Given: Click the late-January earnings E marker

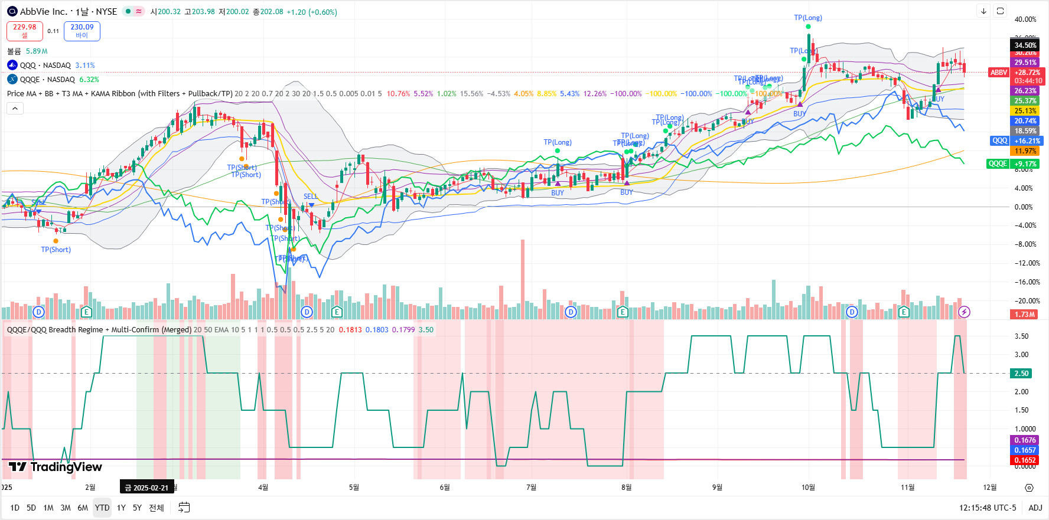Looking at the screenshot, I should 87,312.
